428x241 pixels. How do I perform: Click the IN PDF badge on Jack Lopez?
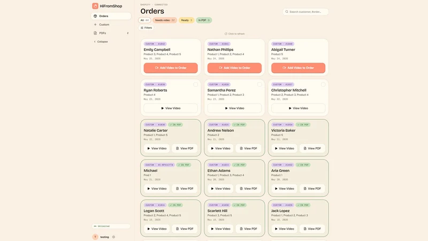click(303, 205)
